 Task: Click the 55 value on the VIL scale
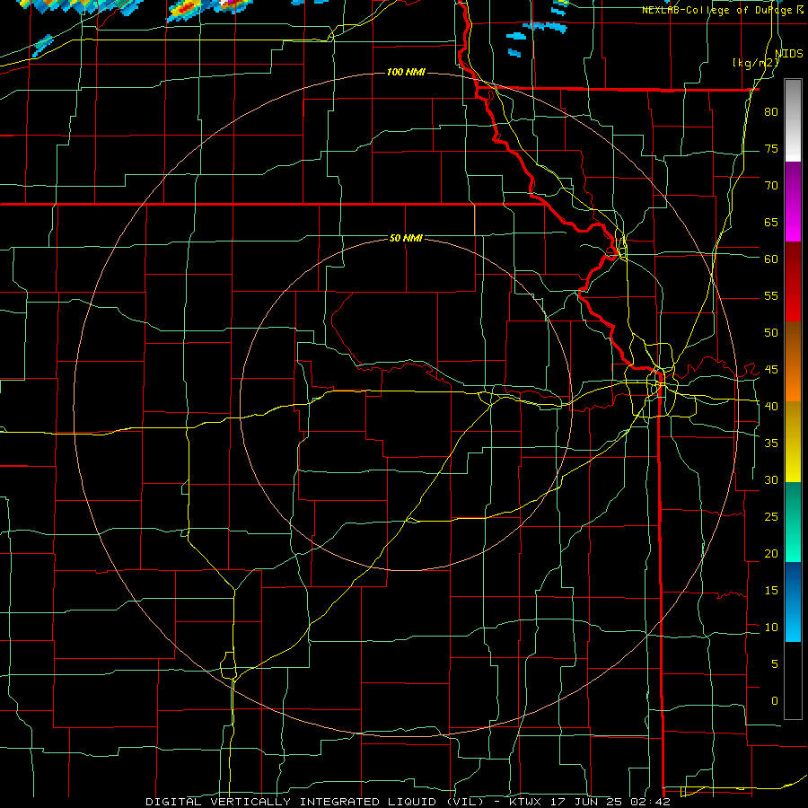[x=771, y=295]
